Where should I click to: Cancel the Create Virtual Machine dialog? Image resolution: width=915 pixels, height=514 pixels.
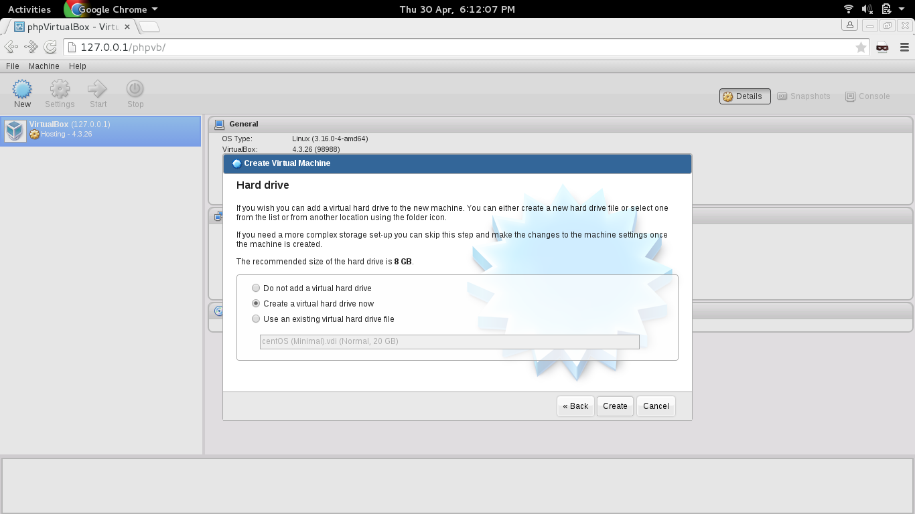click(x=656, y=406)
